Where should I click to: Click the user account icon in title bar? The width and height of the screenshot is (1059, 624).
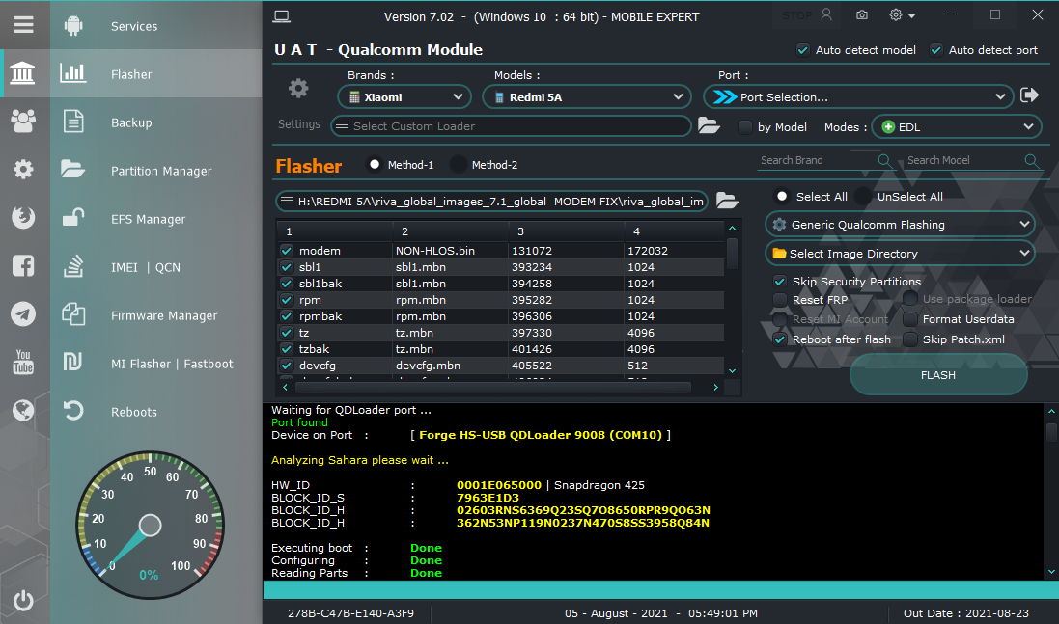[x=826, y=14]
